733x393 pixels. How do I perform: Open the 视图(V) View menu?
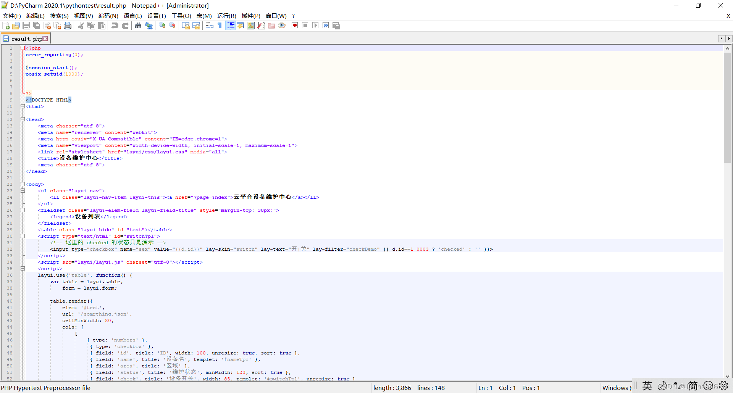click(x=84, y=16)
